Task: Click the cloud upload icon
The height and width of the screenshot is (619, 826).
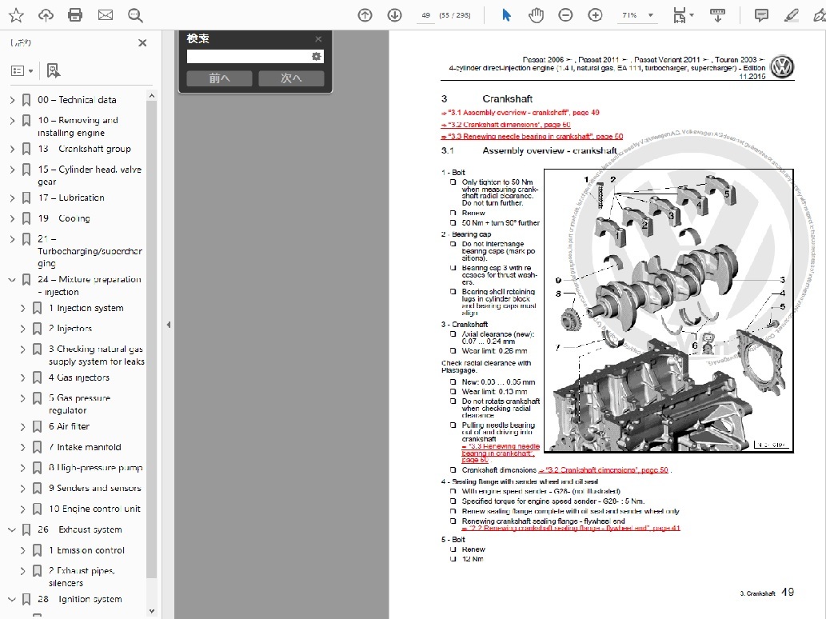Action: 46,15
